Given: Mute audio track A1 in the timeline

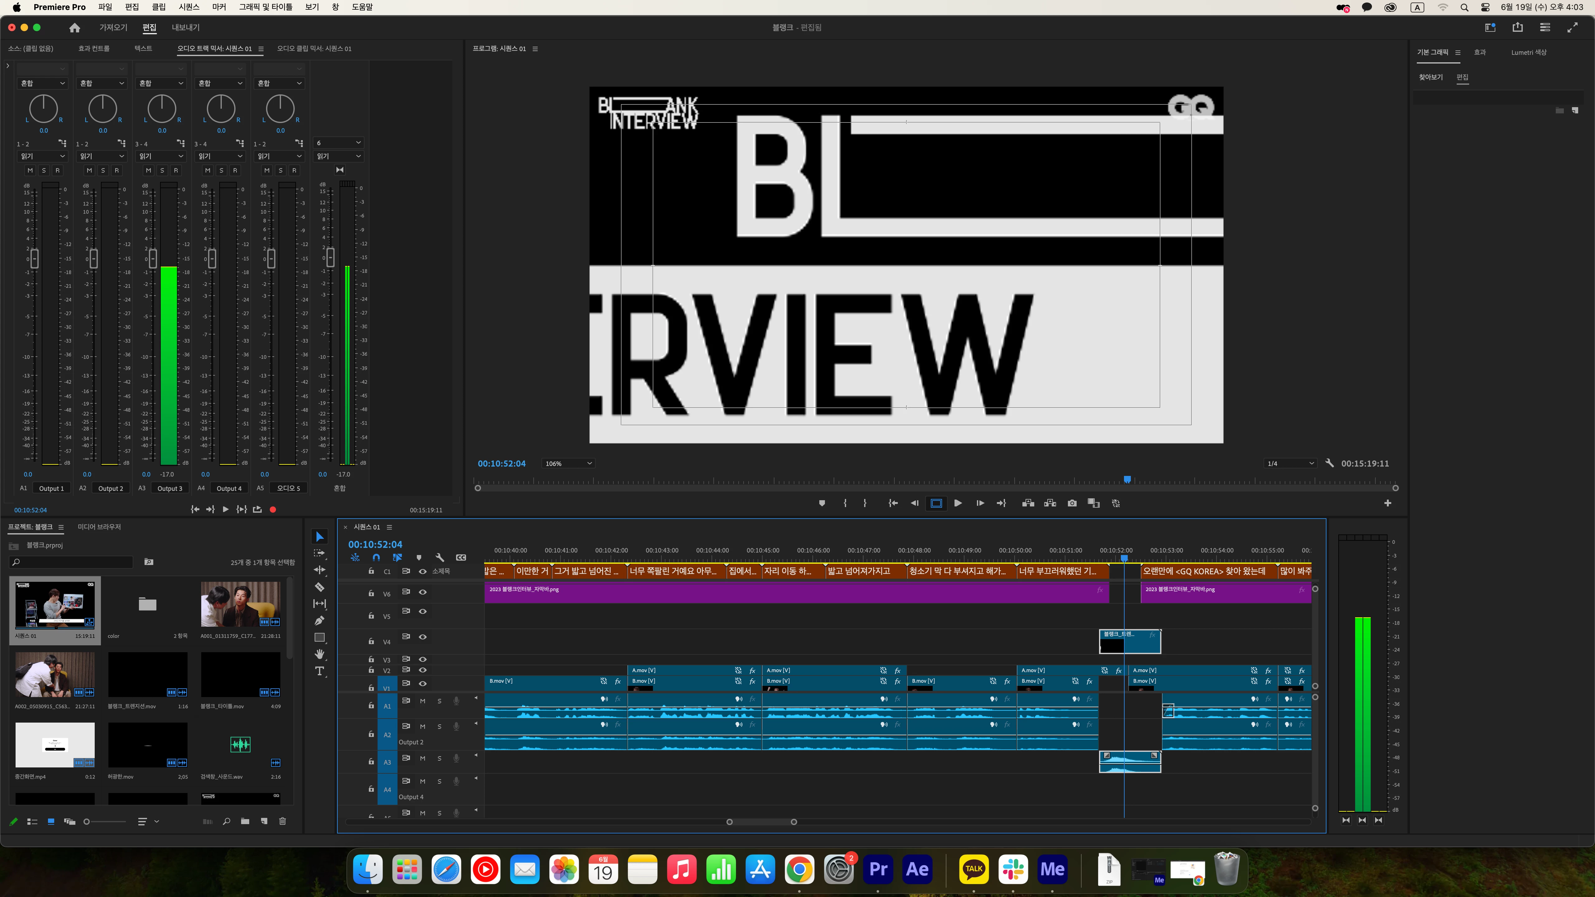Looking at the screenshot, I should [x=422, y=701].
